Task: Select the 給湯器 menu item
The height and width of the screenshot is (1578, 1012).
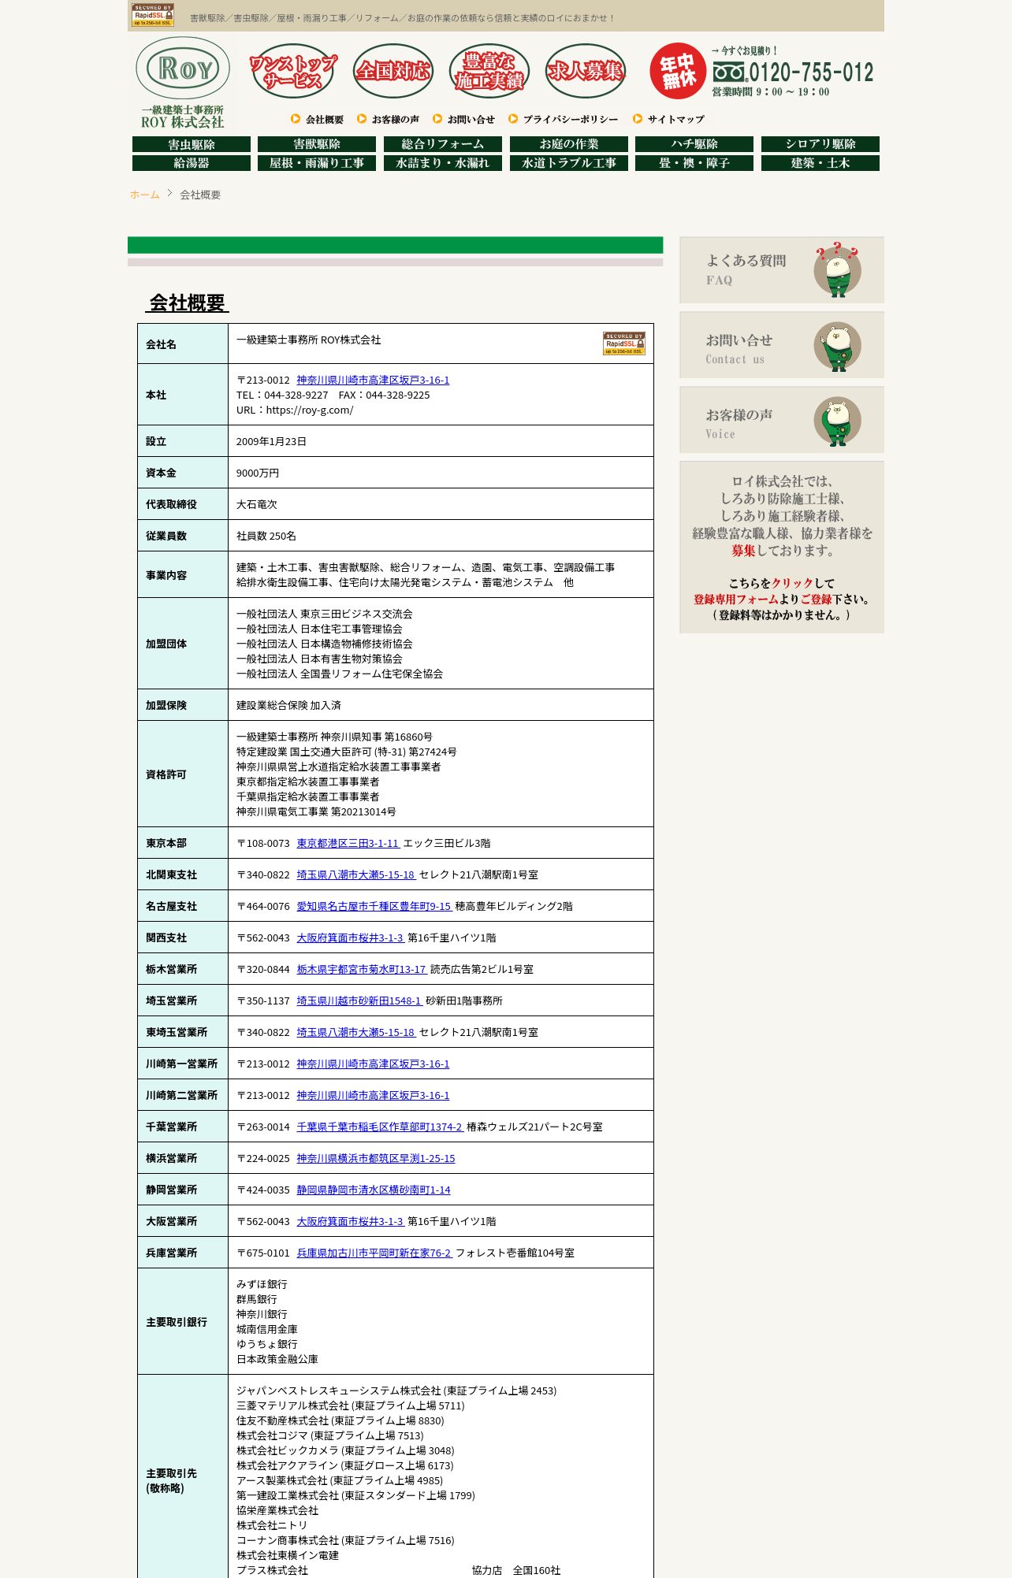Action: 192,163
